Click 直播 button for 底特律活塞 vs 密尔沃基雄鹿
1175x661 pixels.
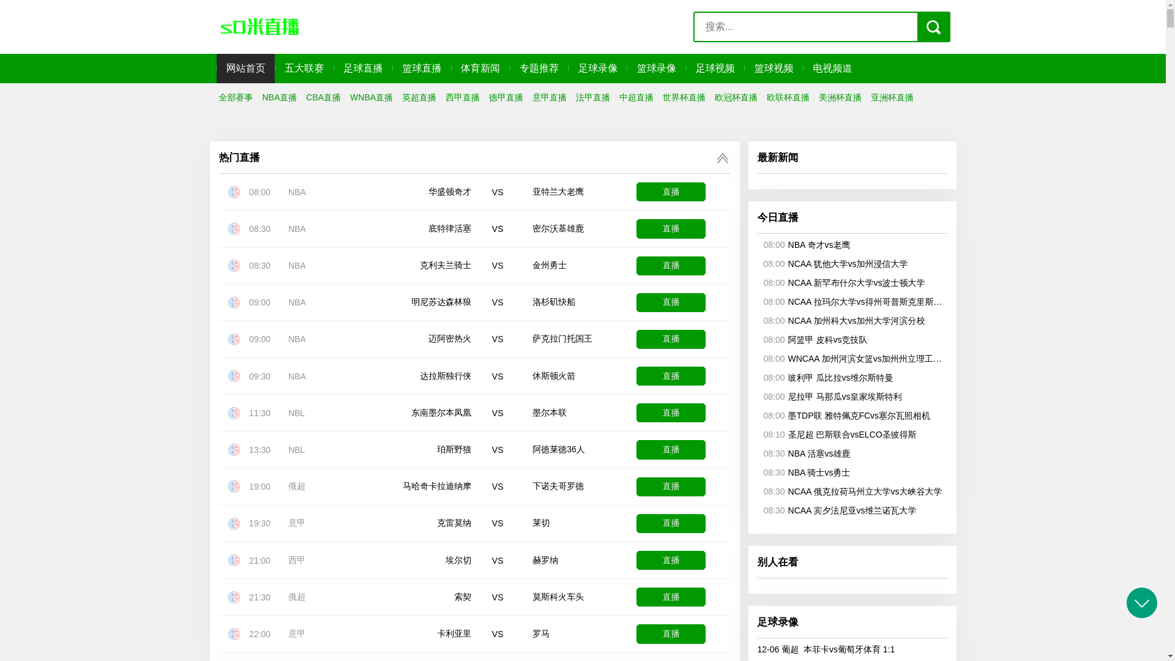(671, 229)
